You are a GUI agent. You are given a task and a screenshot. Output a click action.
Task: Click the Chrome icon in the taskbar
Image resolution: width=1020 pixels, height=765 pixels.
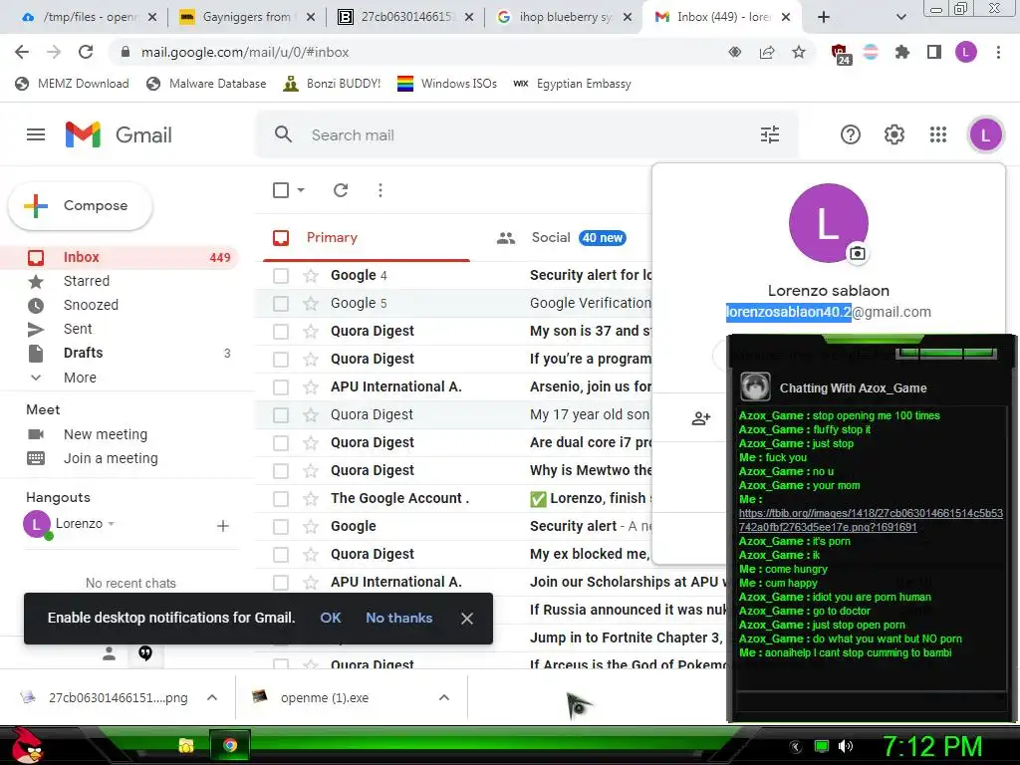coord(230,745)
